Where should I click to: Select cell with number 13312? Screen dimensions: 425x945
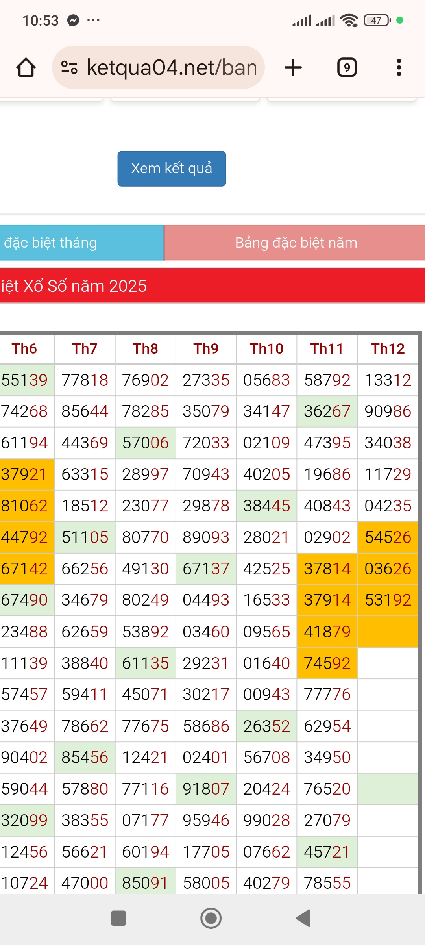[388, 380]
